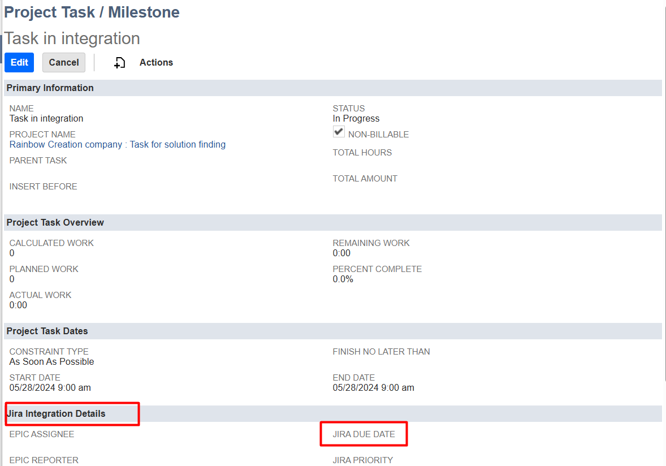Collapse the Primary Information section
This screenshot has width=666, height=466.
[x=50, y=88]
